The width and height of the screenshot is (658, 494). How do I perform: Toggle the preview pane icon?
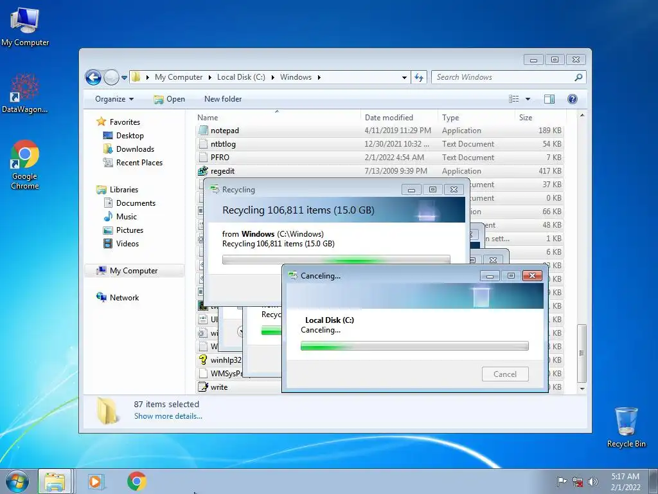tap(549, 98)
